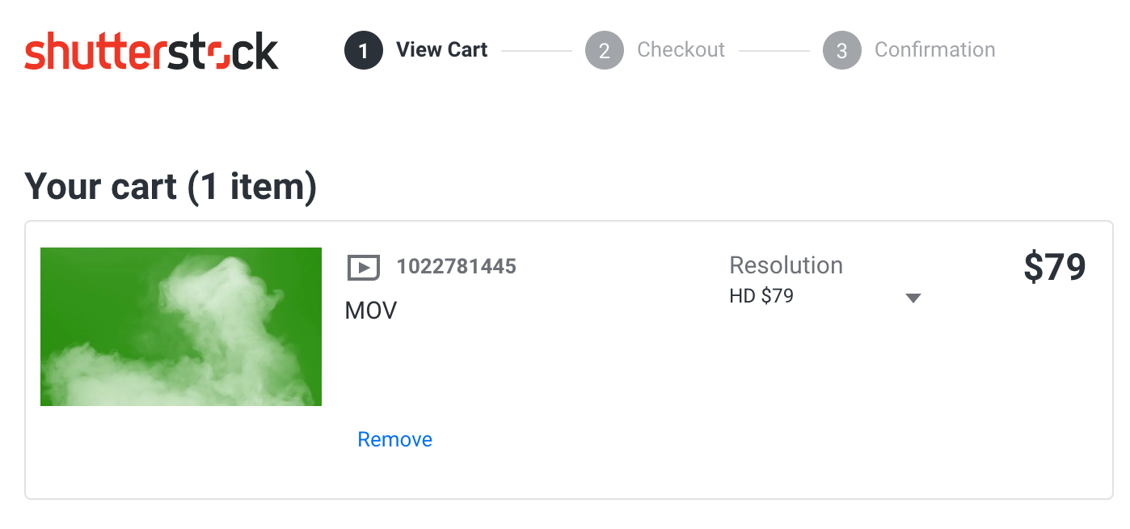Go to the View Cart step
Viewport: 1130px width, 529px height.
point(441,50)
